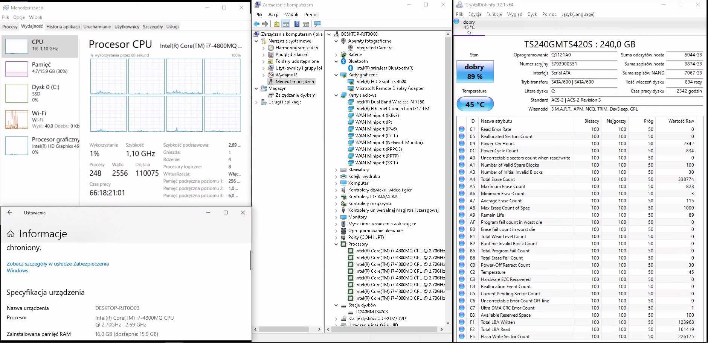
Task: Toggle the Show/Hide Action Pane toolbar icon
Action: [306, 24]
